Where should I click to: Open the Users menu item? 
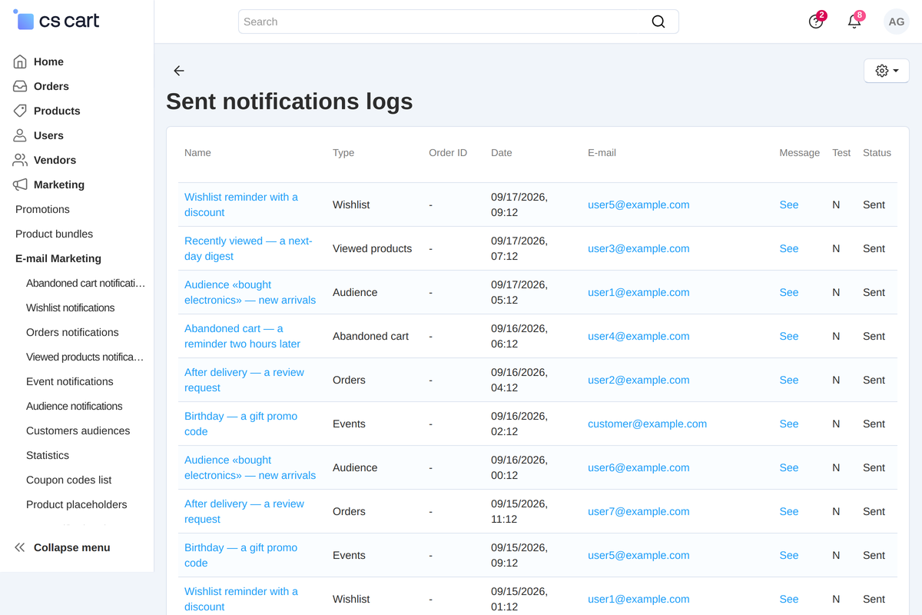48,135
